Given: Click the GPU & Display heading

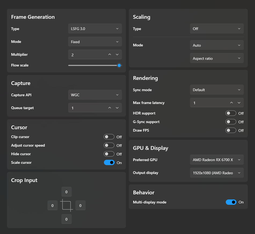Looking at the screenshot, I should (150, 148).
